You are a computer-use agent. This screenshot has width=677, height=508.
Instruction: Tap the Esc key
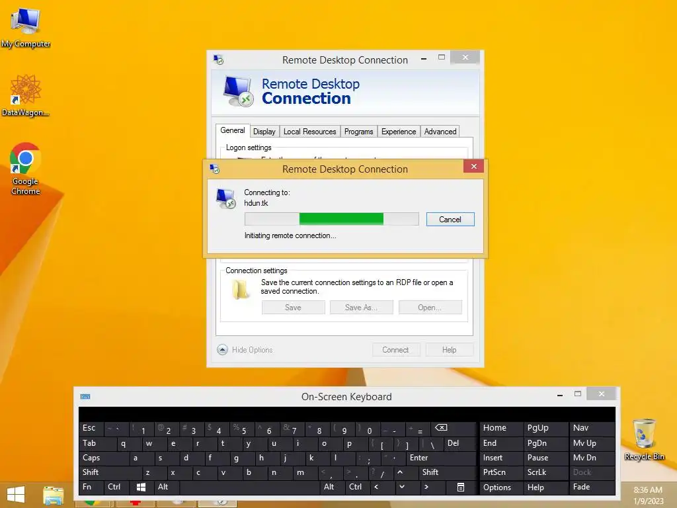coord(91,428)
